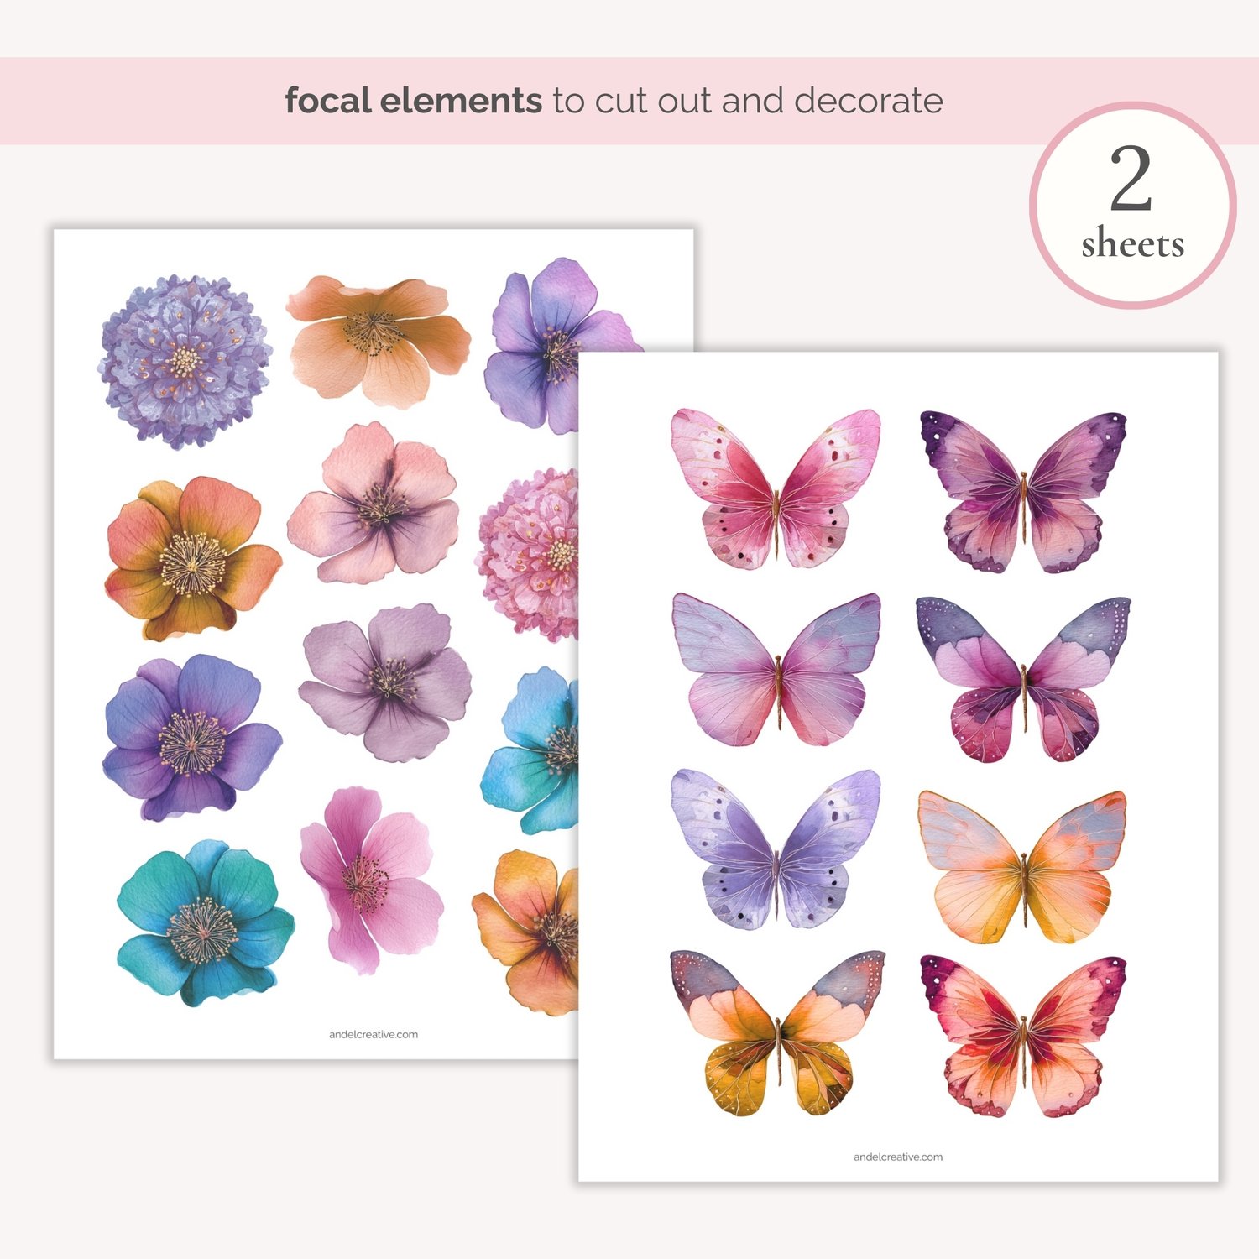Select the dark purple butterfly top right

pyautogui.click(x=1023, y=493)
